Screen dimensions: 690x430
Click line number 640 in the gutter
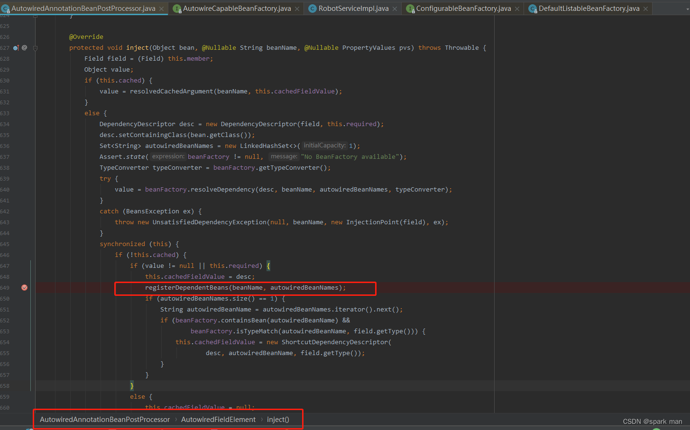5,189
